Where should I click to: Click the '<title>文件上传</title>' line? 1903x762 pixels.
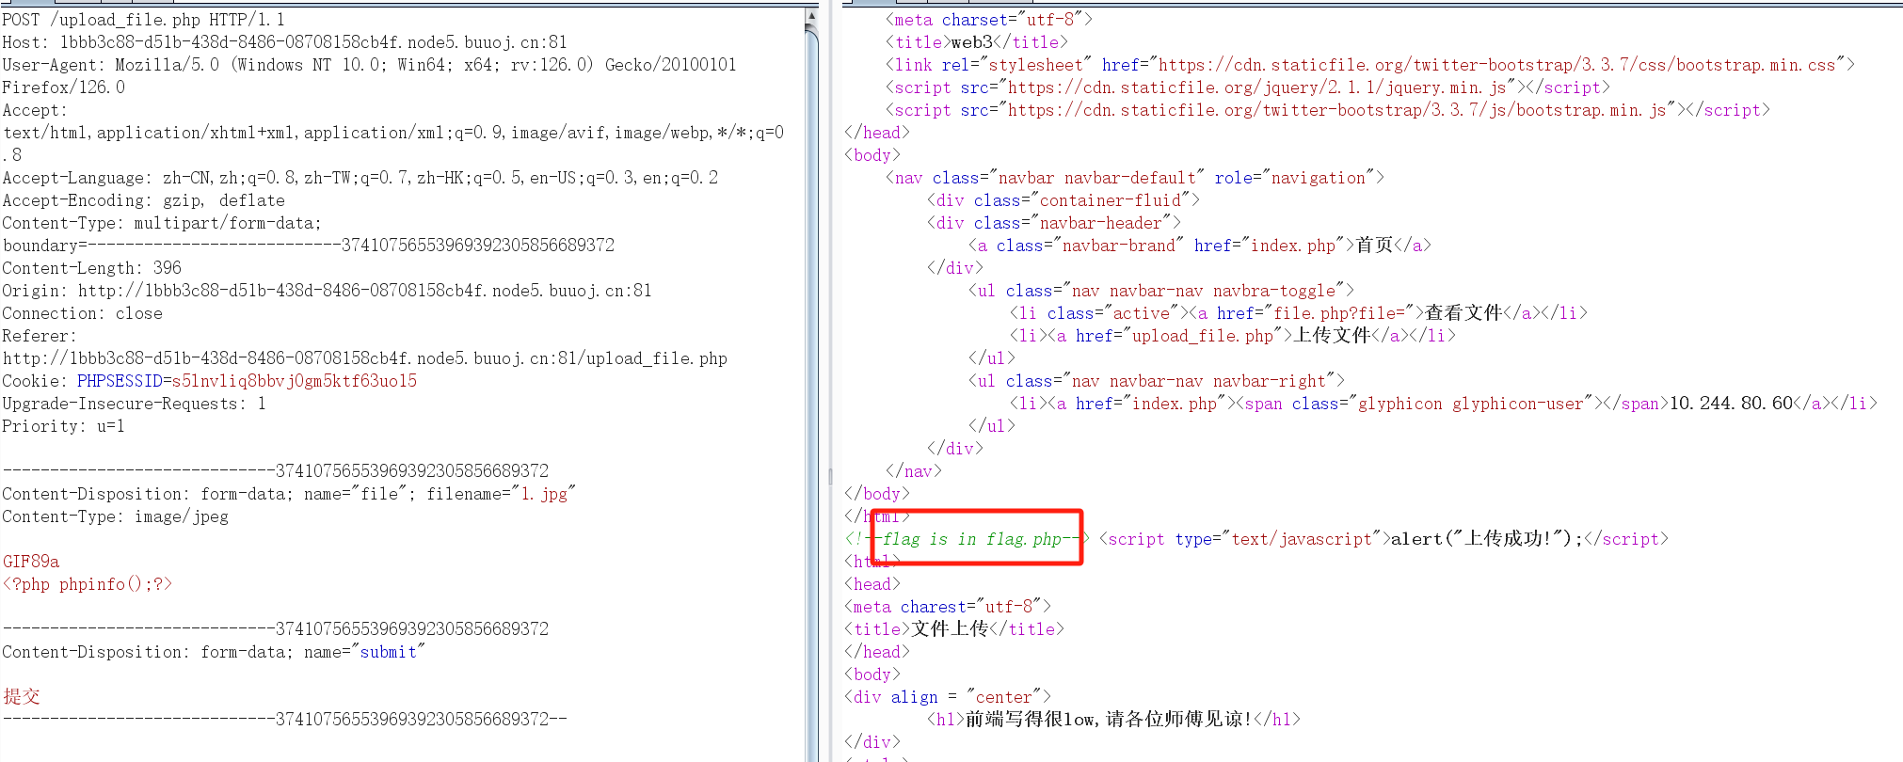(954, 629)
